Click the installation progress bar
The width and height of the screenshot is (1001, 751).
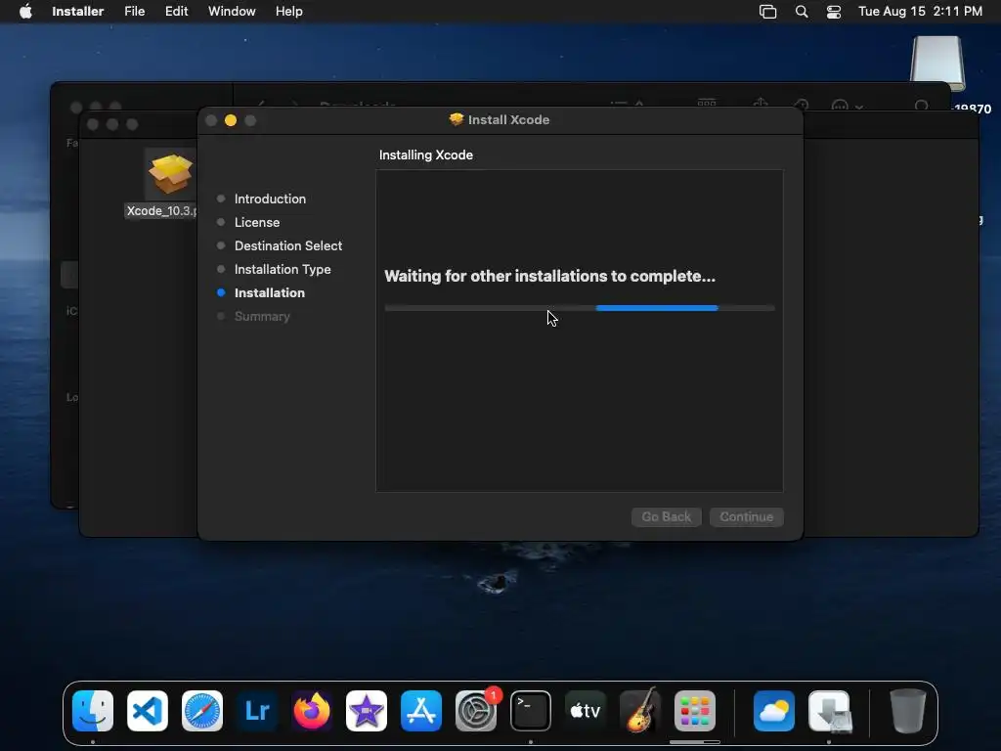click(580, 308)
